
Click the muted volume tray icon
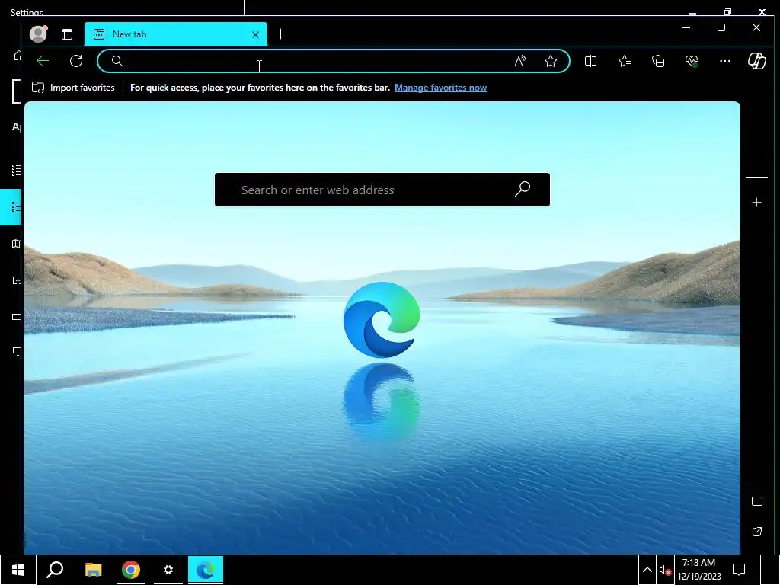(665, 570)
